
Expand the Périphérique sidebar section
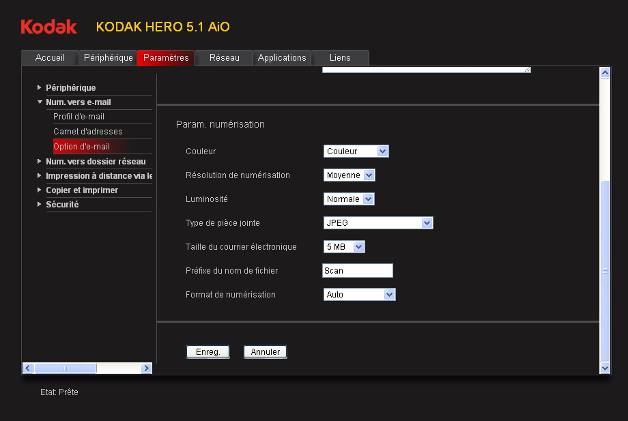click(70, 88)
